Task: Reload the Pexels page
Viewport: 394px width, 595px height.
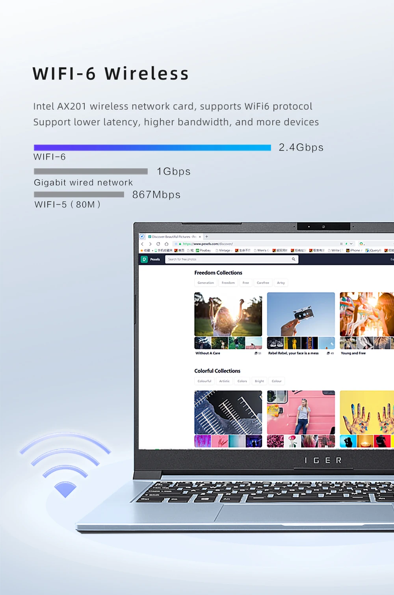Action: click(158, 244)
